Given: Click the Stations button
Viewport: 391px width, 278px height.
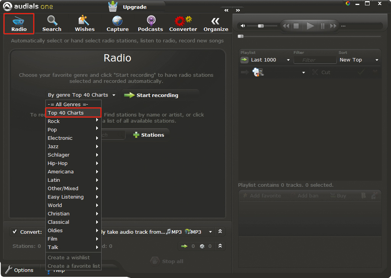Looking at the screenshot, I should [x=149, y=135].
